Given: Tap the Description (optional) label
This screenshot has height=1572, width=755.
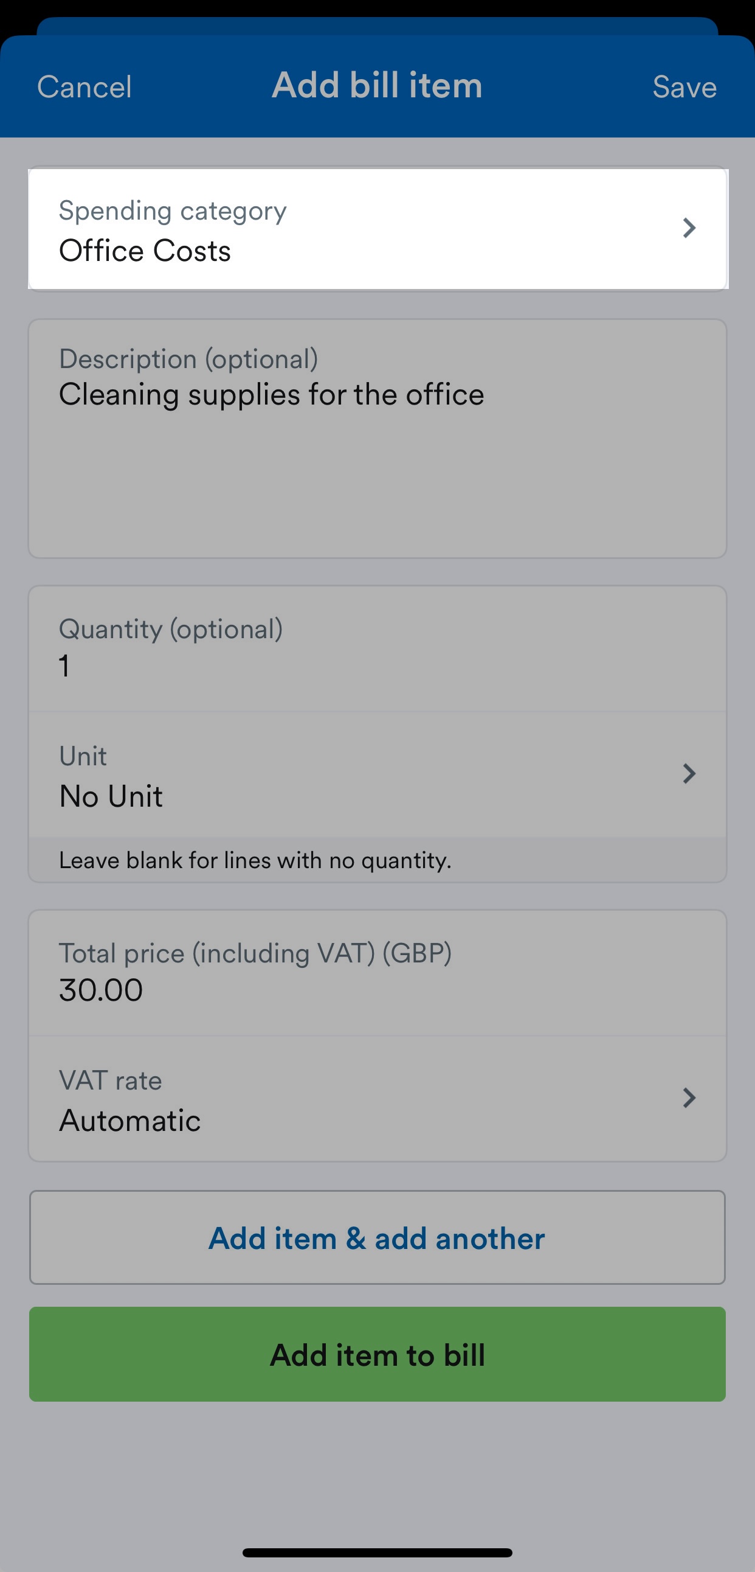Looking at the screenshot, I should [x=188, y=359].
